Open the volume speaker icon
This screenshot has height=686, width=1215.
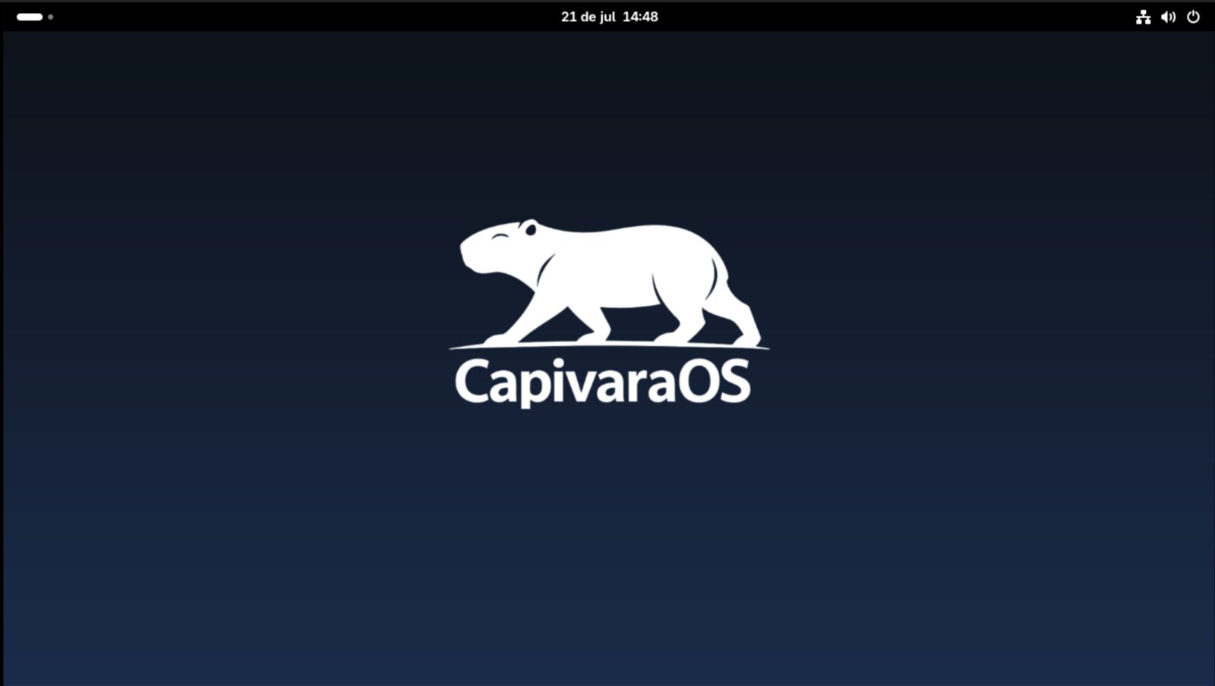click(x=1168, y=17)
